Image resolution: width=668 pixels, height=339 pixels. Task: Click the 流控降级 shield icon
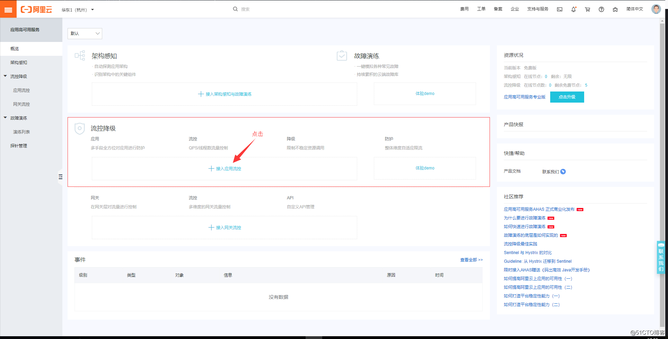coord(80,128)
